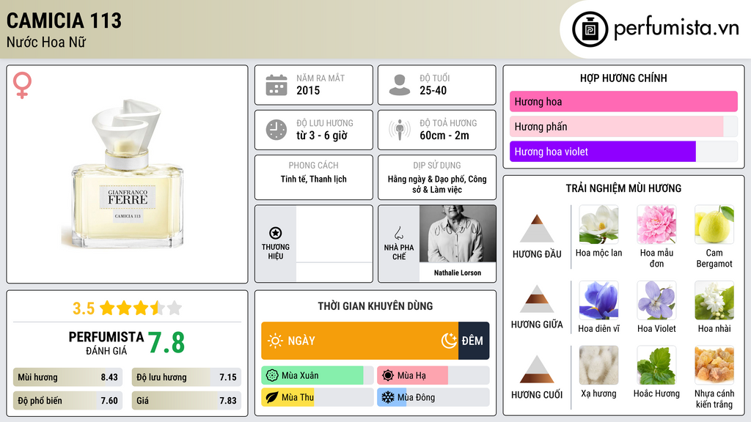
Task: Select the Cam Bergamot note image
Action: tap(714, 224)
